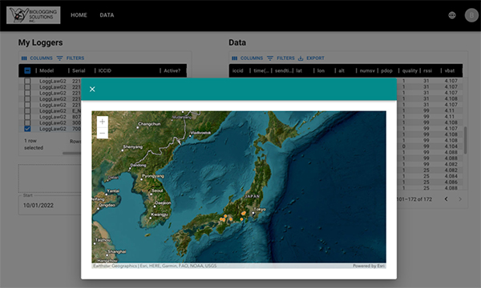
Task: Click the Seoul label on the map
Action: coord(157,190)
